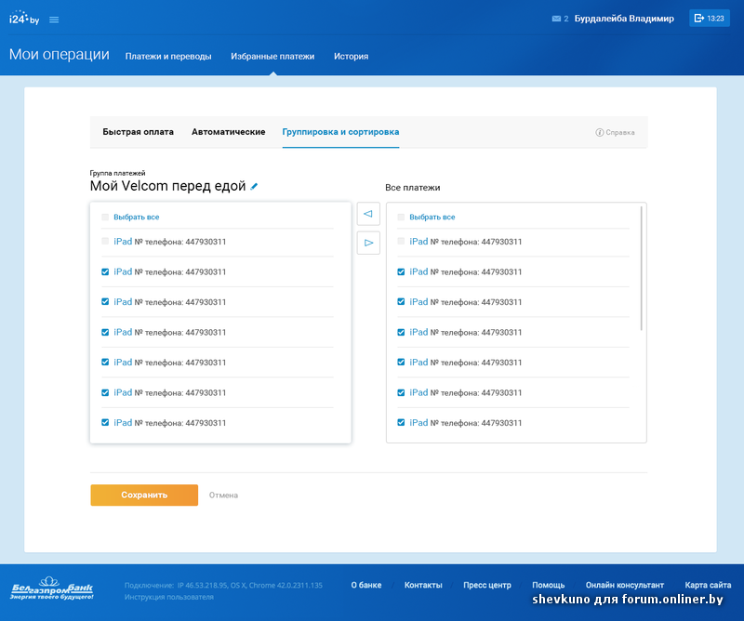Move selected payments right with arrow button
The width and height of the screenshot is (744, 621).
click(x=368, y=243)
